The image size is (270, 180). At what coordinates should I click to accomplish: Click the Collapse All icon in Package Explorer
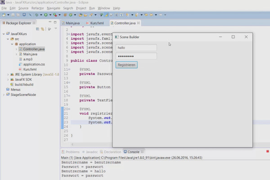tap(37, 28)
